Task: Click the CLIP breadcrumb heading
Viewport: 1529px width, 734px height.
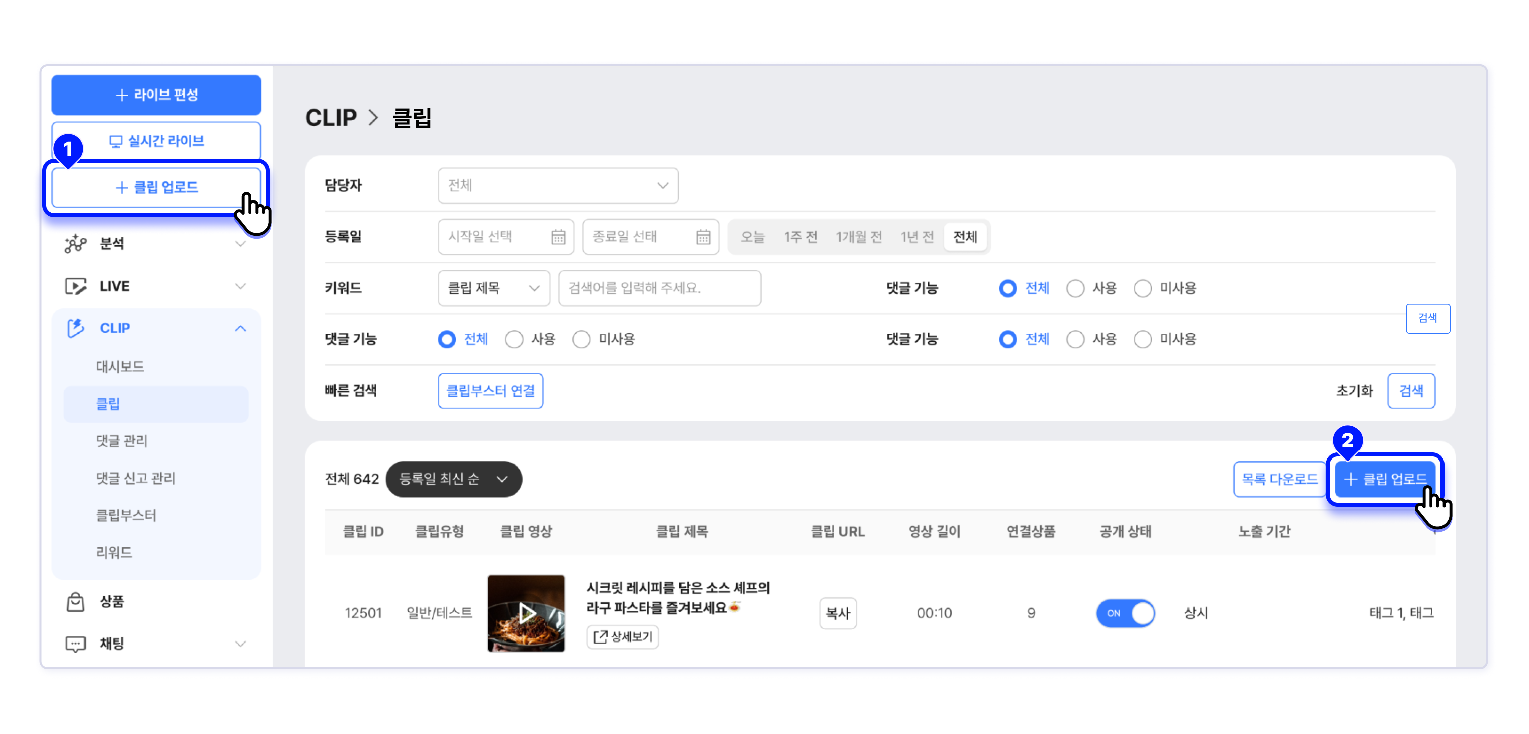Action: pos(330,118)
